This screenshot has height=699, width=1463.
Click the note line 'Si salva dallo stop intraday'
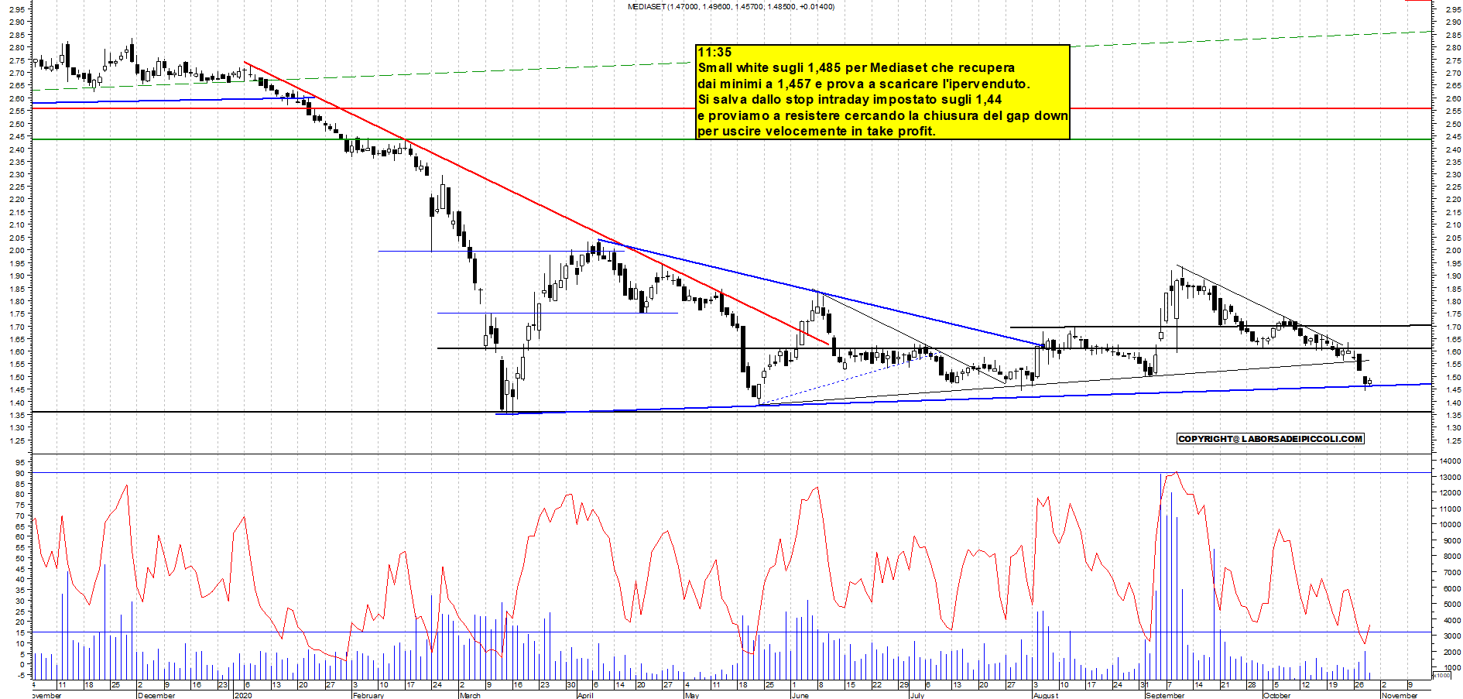(850, 100)
